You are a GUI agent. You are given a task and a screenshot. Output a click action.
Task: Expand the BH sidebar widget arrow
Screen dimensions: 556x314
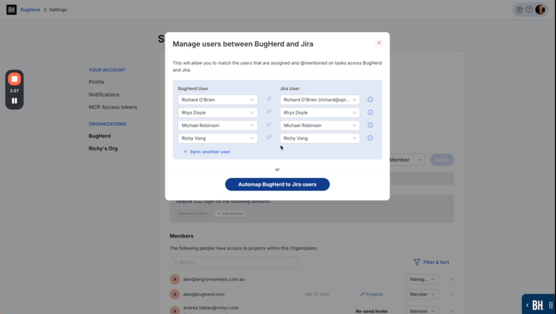tap(527, 305)
